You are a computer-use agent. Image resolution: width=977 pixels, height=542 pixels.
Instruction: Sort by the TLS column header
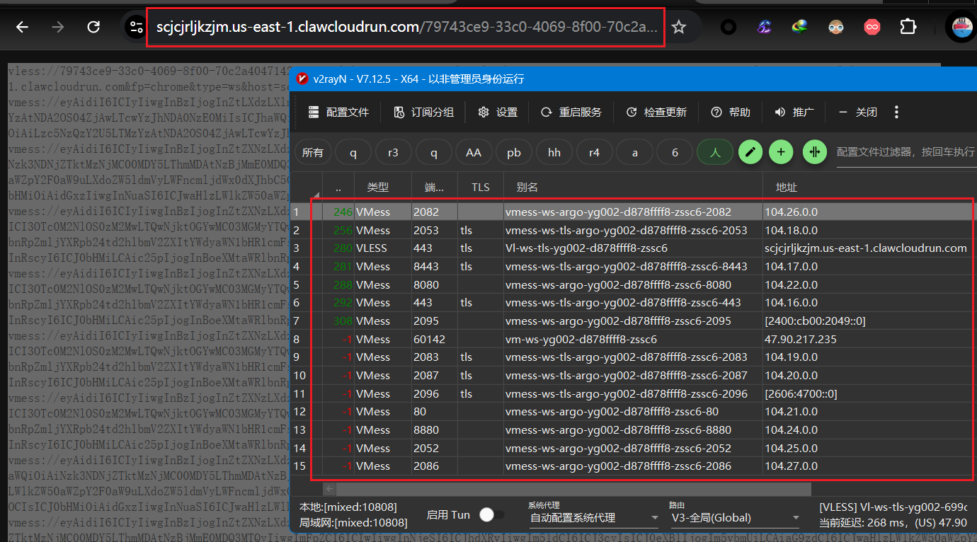tap(481, 188)
